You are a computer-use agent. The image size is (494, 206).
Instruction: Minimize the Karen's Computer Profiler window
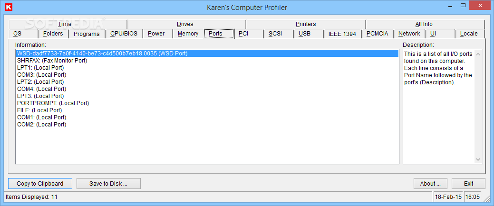click(x=450, y=5)
